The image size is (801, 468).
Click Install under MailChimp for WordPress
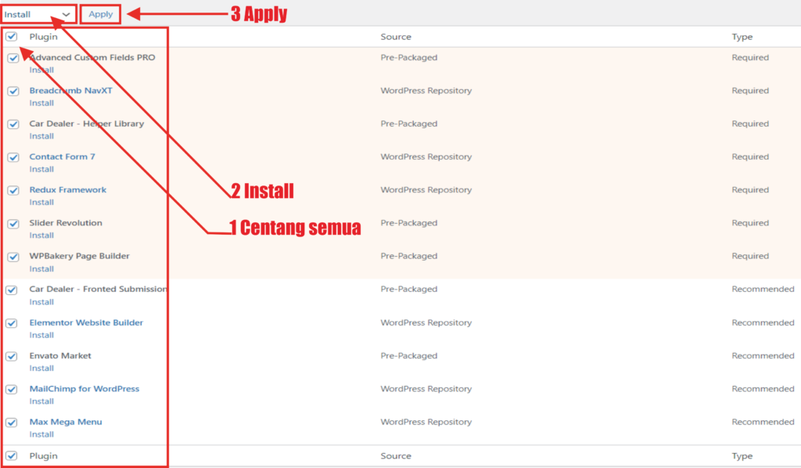41,401
